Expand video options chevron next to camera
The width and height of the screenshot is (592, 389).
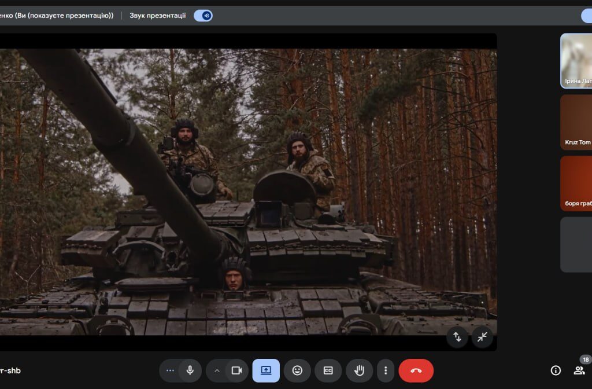(217, 370)
